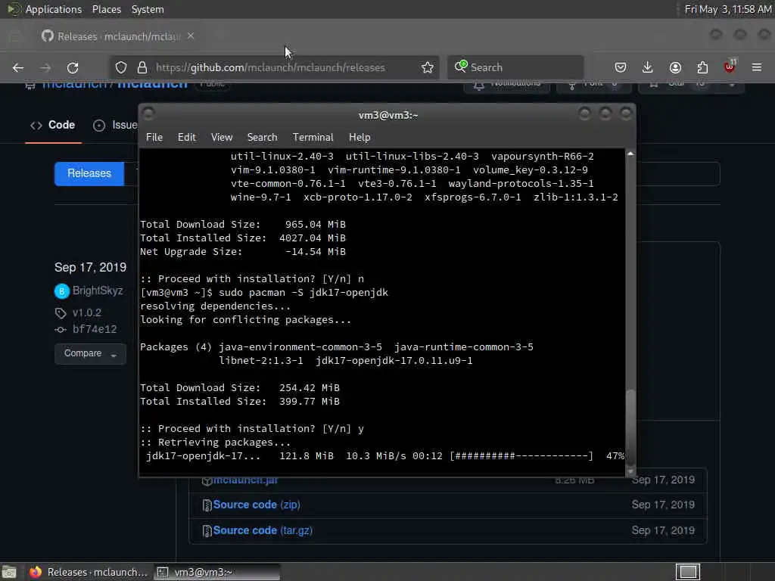775x581 pixels.
Task: Open the terminal Search menu
Action: [262, 138]
